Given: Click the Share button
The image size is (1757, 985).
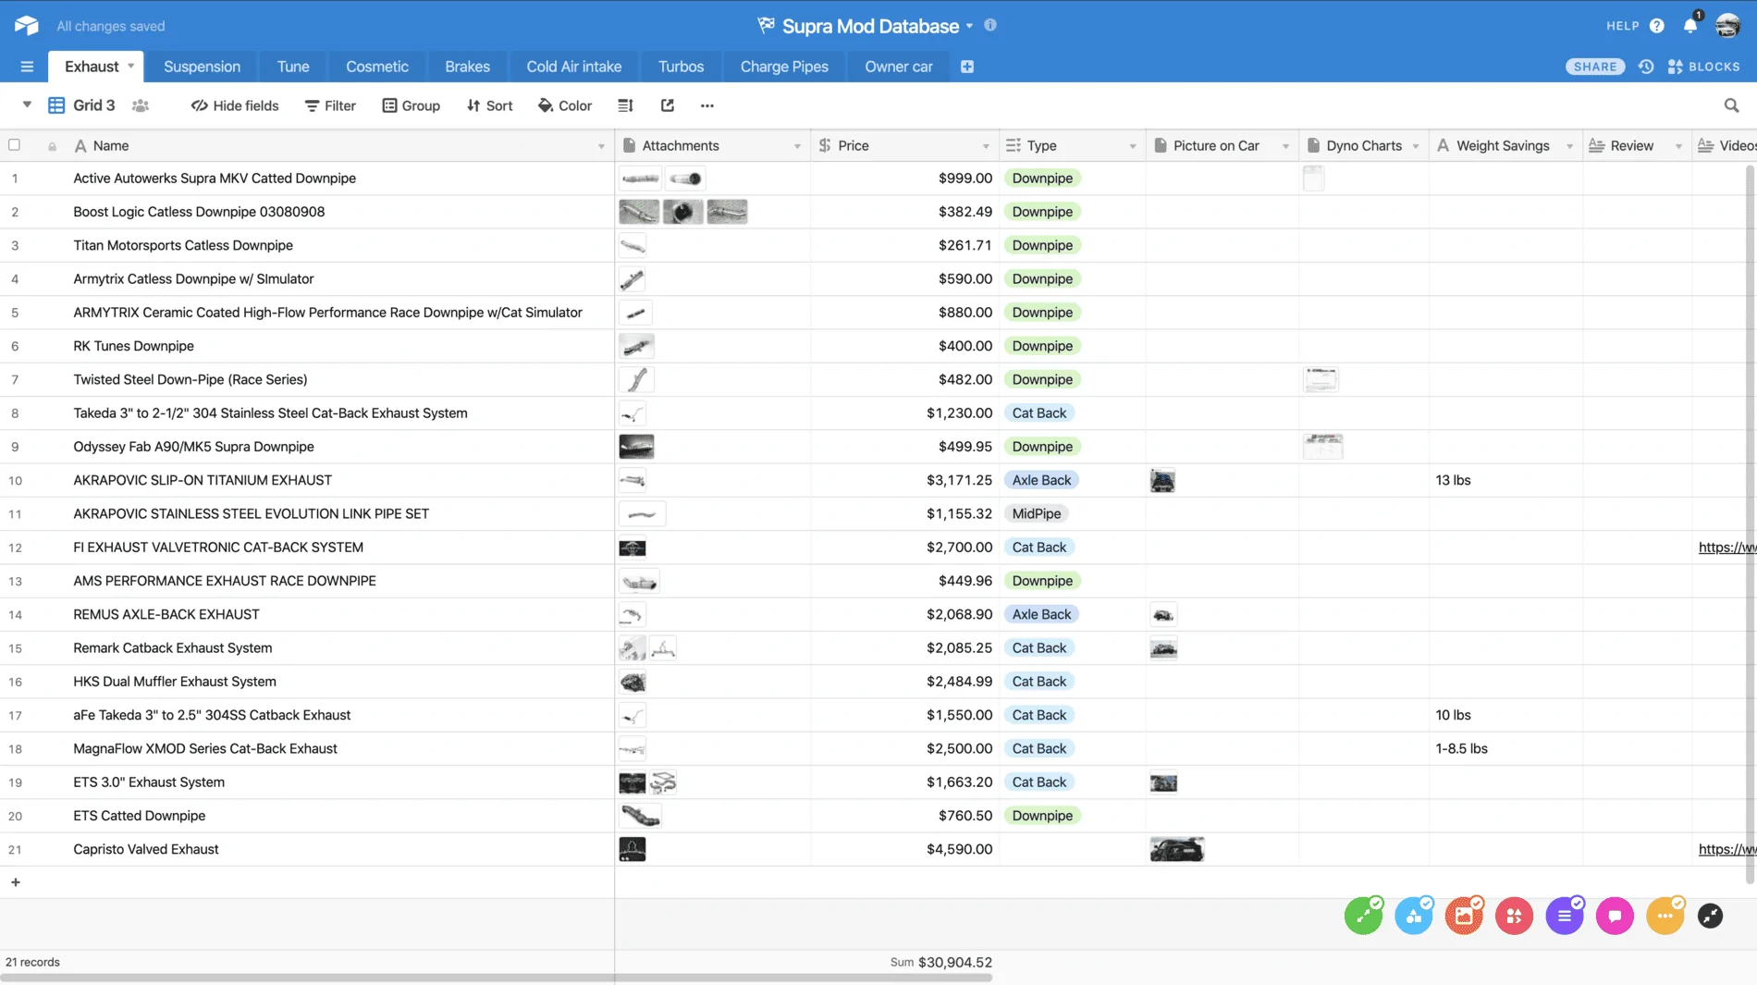Looking at the screenshot, I should (x=1595, y=67).
